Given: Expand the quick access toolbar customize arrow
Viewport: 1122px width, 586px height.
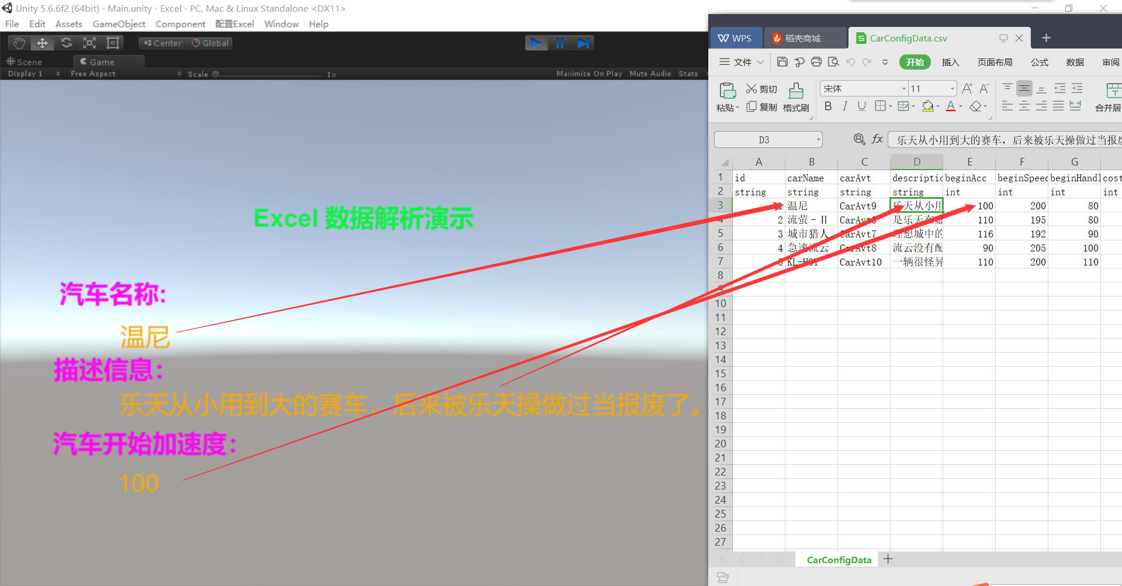Looking at the screenshot, I should tap(885, 62).
